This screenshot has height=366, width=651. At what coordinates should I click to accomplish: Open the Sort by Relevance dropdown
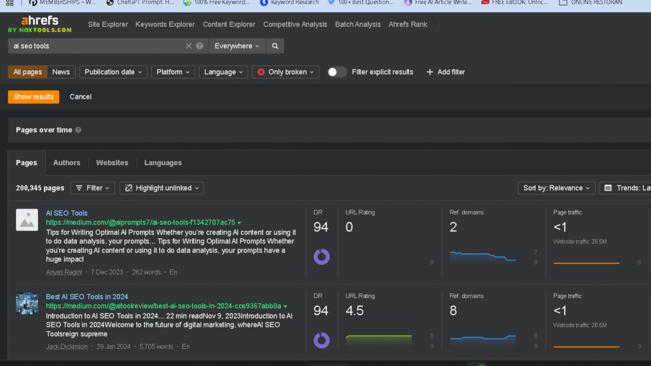point(556,187)
